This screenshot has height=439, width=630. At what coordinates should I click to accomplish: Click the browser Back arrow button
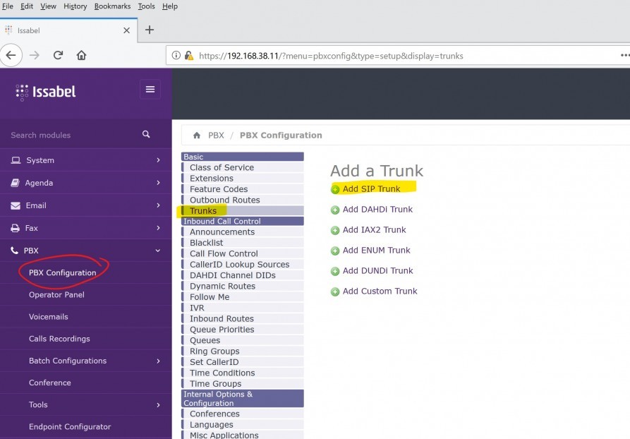(x=11, y=55)
